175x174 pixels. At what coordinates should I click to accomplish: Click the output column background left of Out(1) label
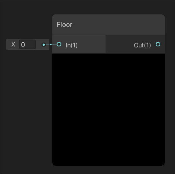[x=120, y=45]
